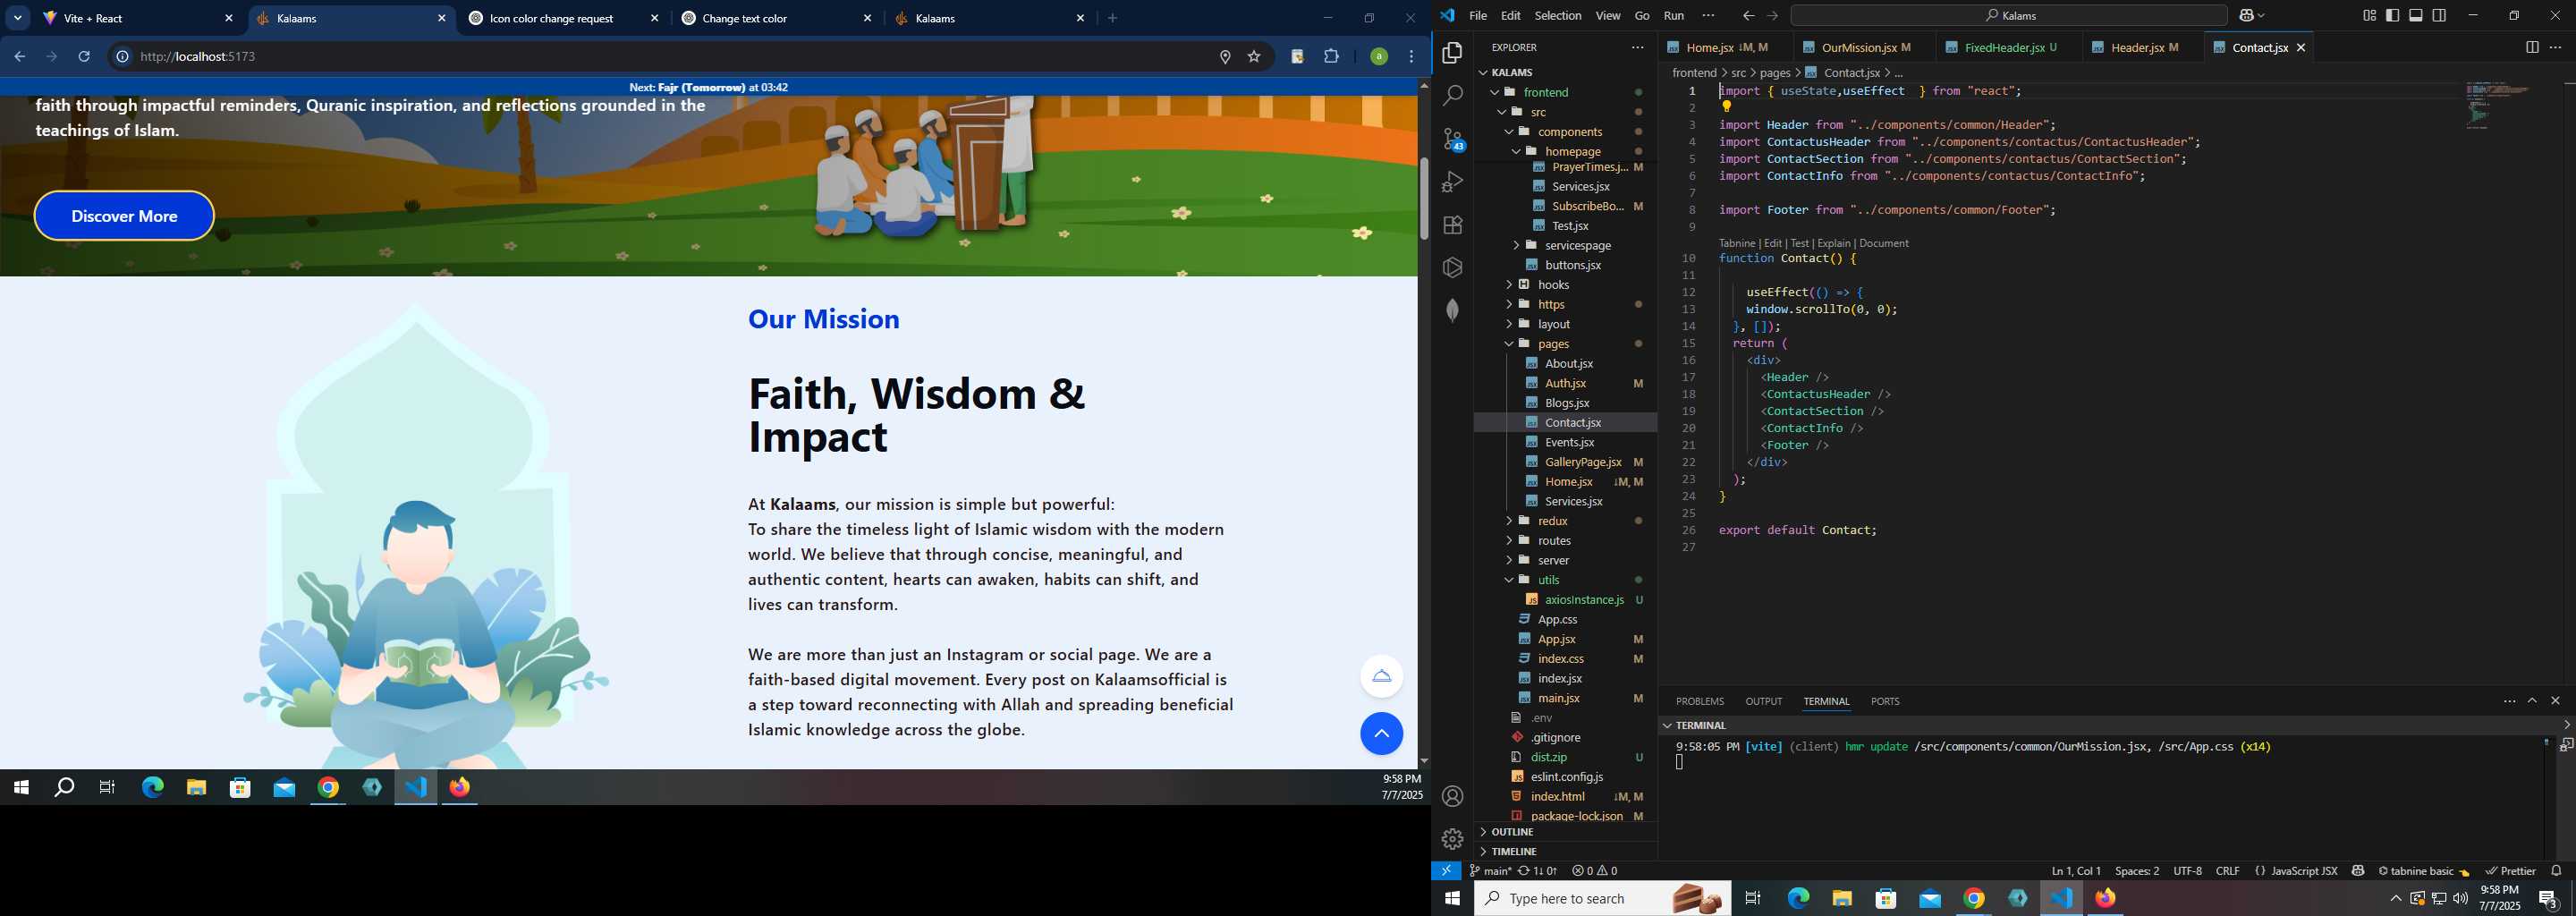Click the Discover More button

pos(124,216)
